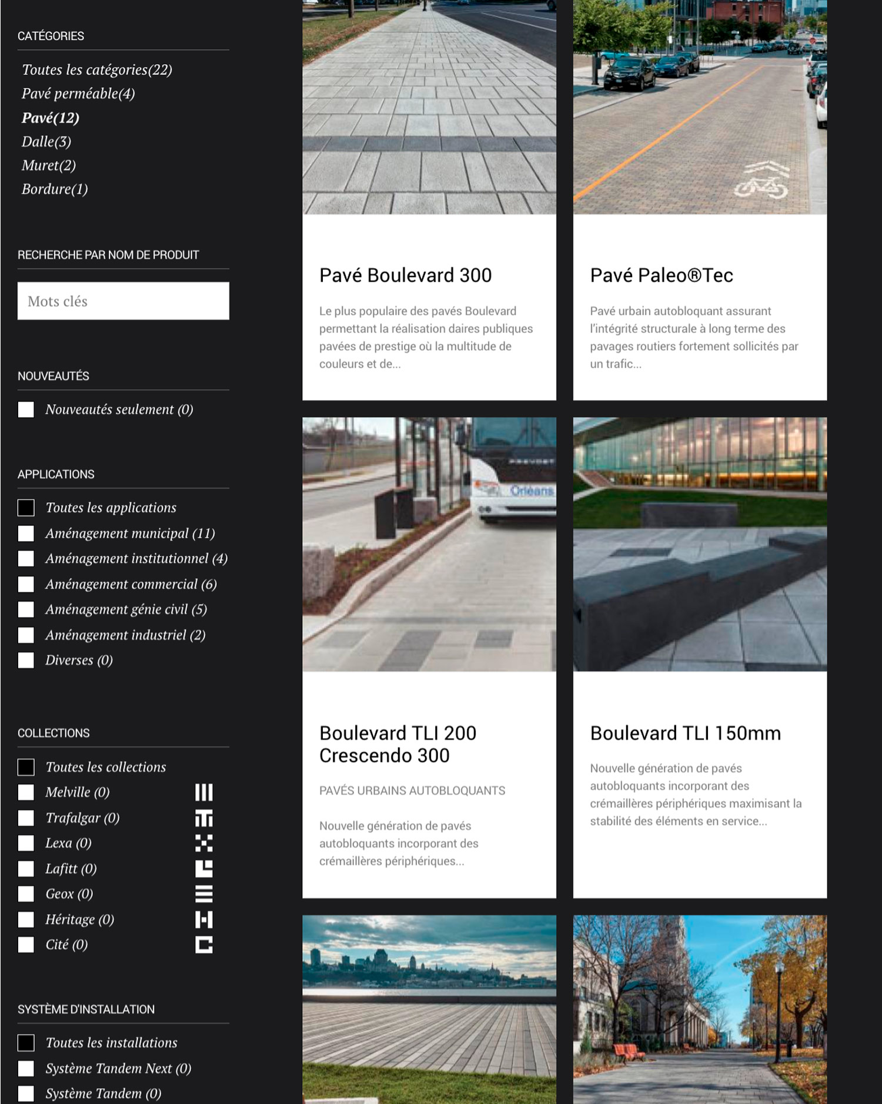This screenshot has height=1104, width=882.
Task: Enable the Nouveautés seulement checkbox
Action: pos(26,409)
